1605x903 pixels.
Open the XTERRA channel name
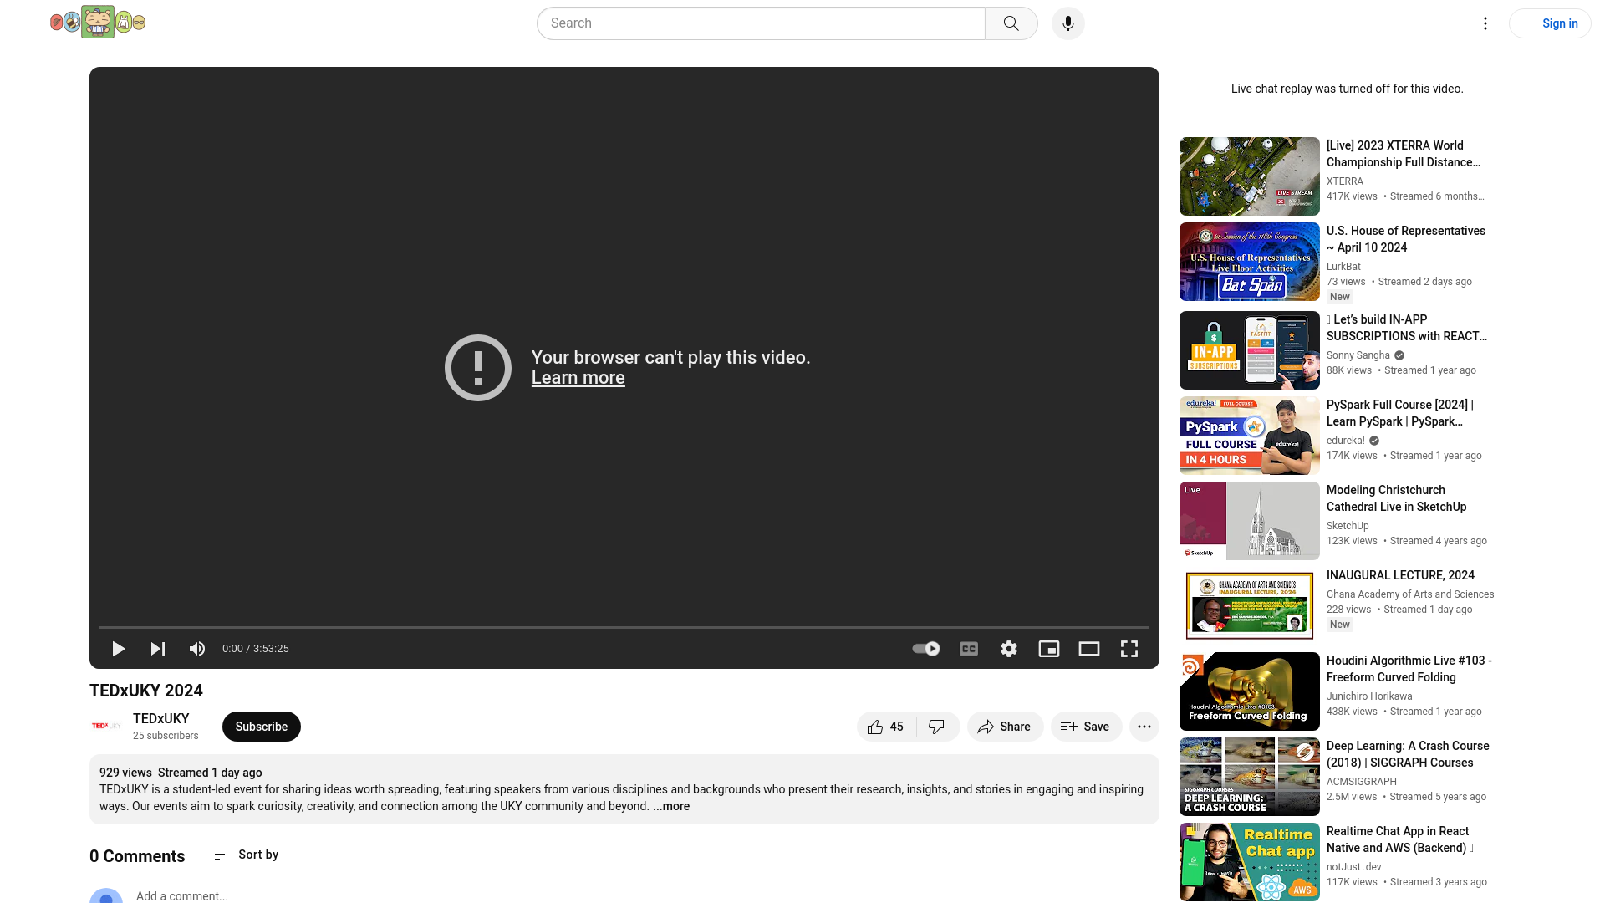(1344, 181)
